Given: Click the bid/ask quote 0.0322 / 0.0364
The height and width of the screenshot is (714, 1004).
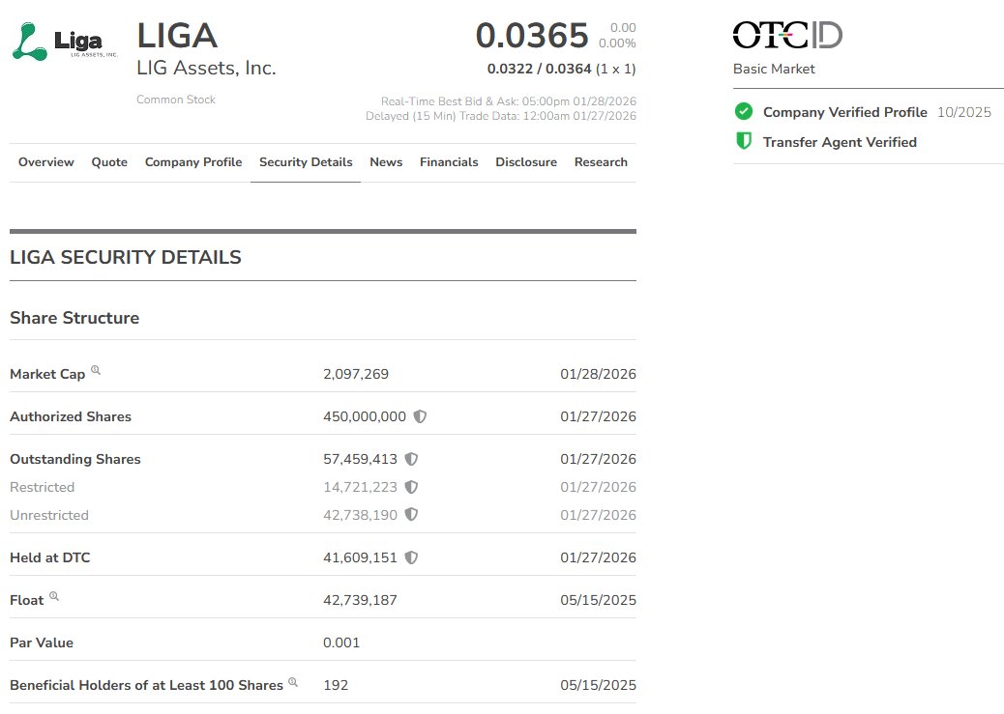Looking at the screenshot, I should (539, 70).
